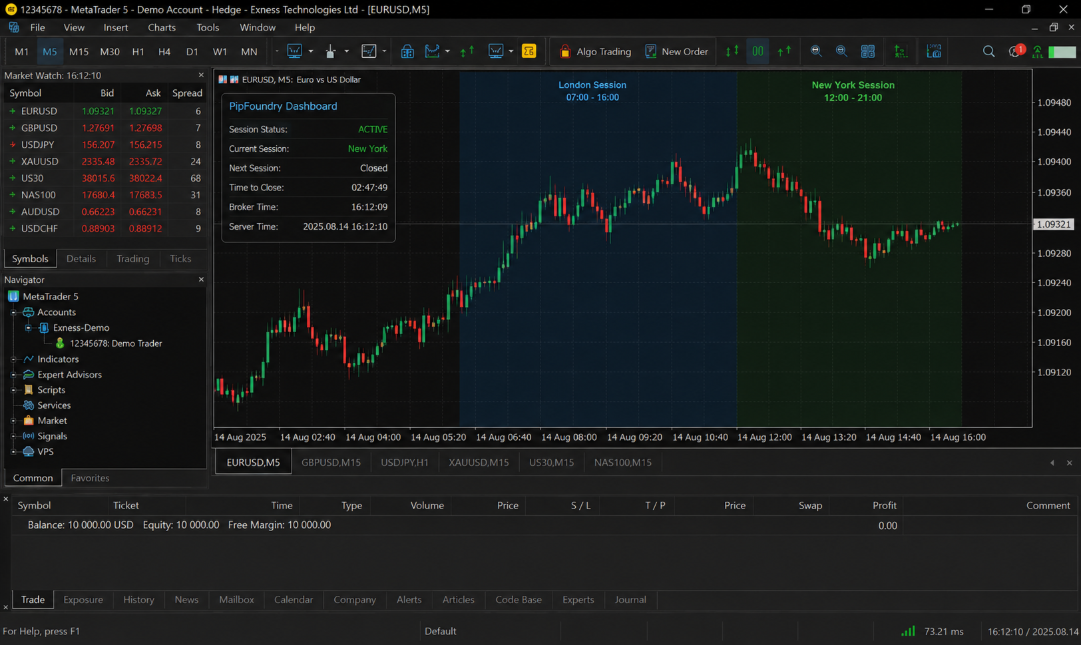This screenshot has height=645, width=1081.
Task: Switch chart to H1 timeframe
Action: (x=138, y=51)
